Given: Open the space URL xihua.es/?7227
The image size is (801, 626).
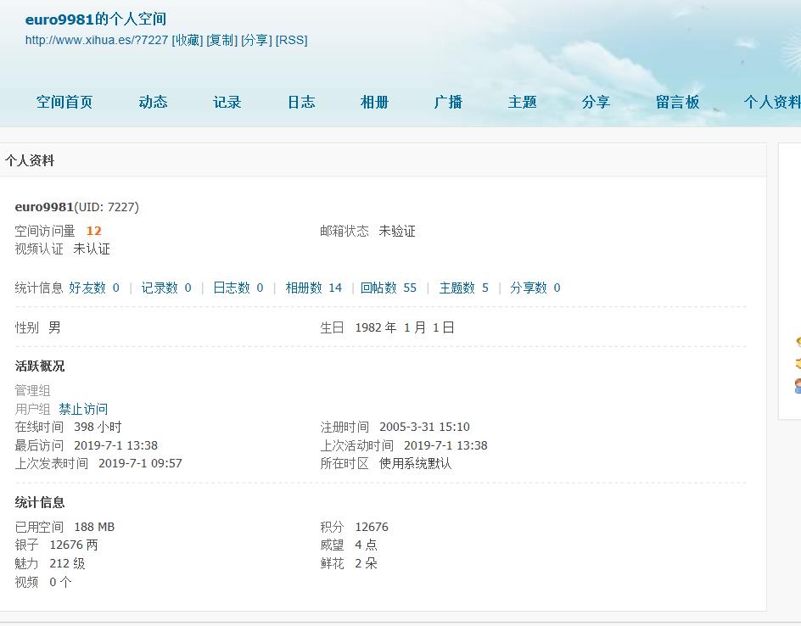Looking at the screenshot, I should [x=96, y=40].
